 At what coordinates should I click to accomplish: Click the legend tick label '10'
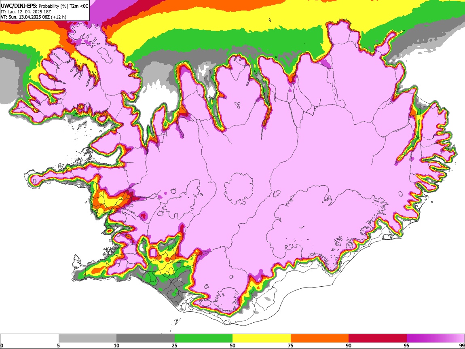[x=116, y=346]
